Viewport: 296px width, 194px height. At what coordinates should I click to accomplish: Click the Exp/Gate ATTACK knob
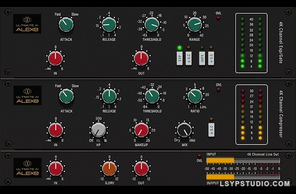pos(66,25)
